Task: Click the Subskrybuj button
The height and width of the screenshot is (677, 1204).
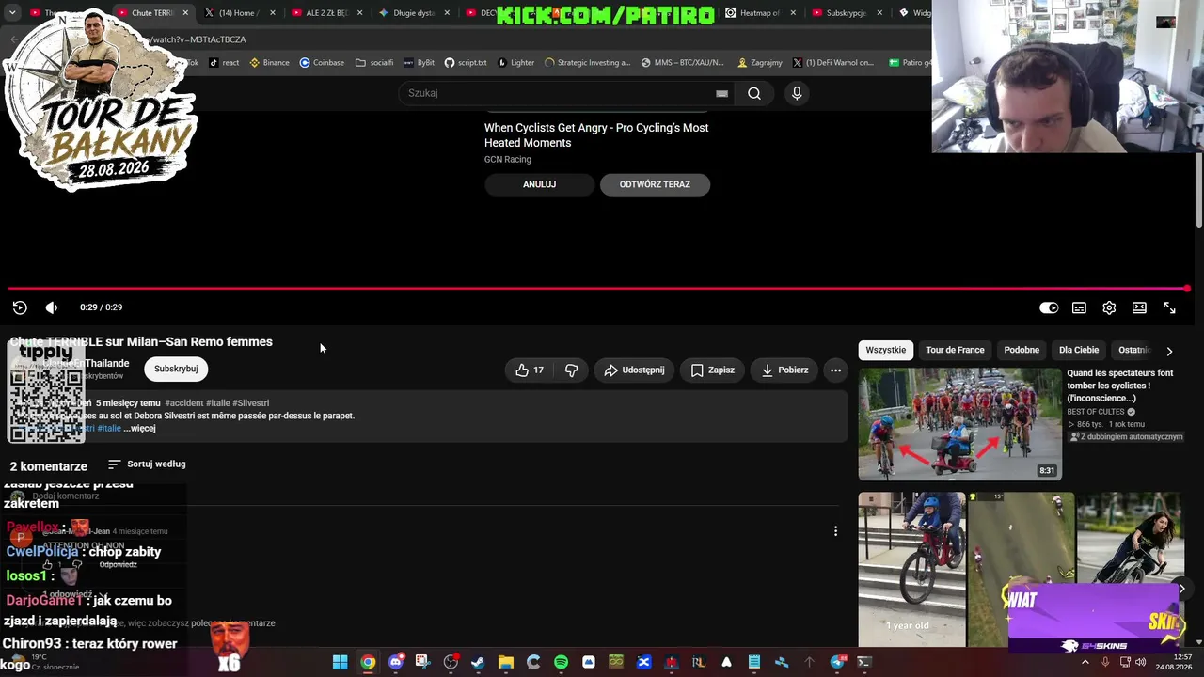Action: (x=176, y=369)
